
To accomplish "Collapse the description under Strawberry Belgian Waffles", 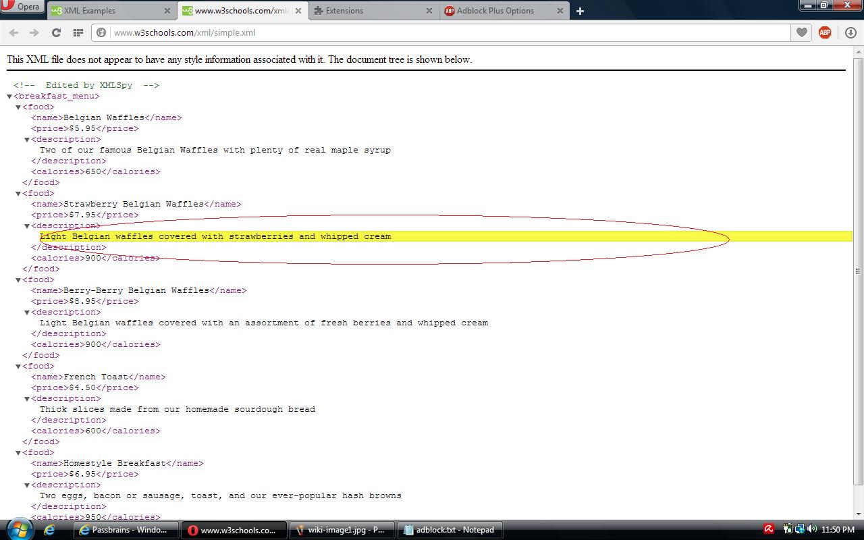I will click(27, 226).
